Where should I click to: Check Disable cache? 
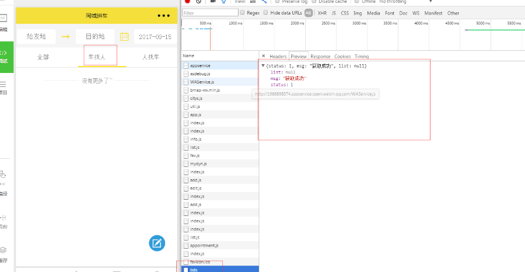click(x=314, y=1)
